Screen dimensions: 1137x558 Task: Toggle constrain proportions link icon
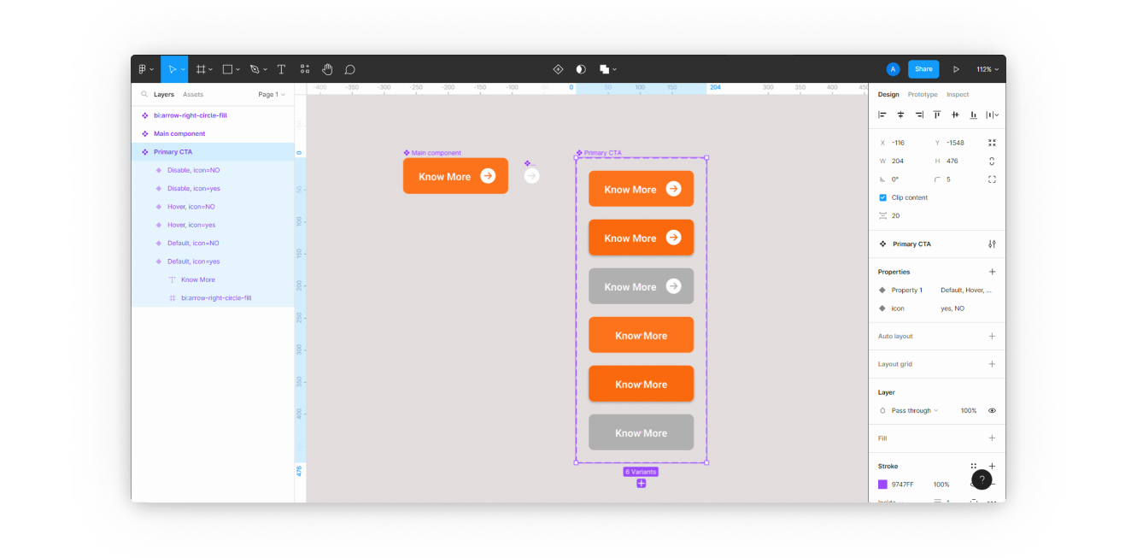pos(992,161)
